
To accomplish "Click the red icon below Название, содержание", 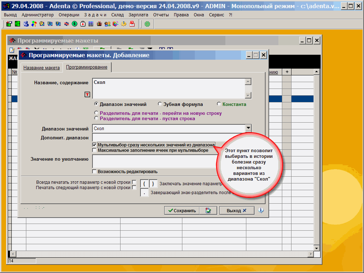I will [x=87, y=94].
